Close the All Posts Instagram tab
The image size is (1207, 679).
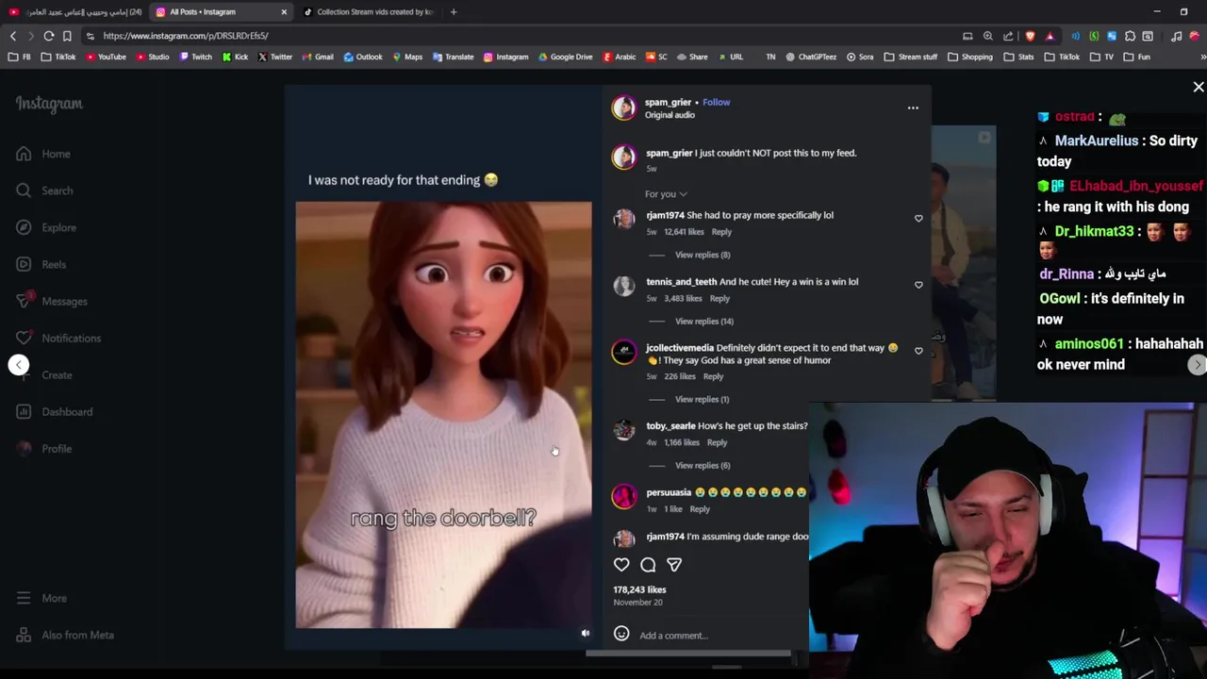284,12
